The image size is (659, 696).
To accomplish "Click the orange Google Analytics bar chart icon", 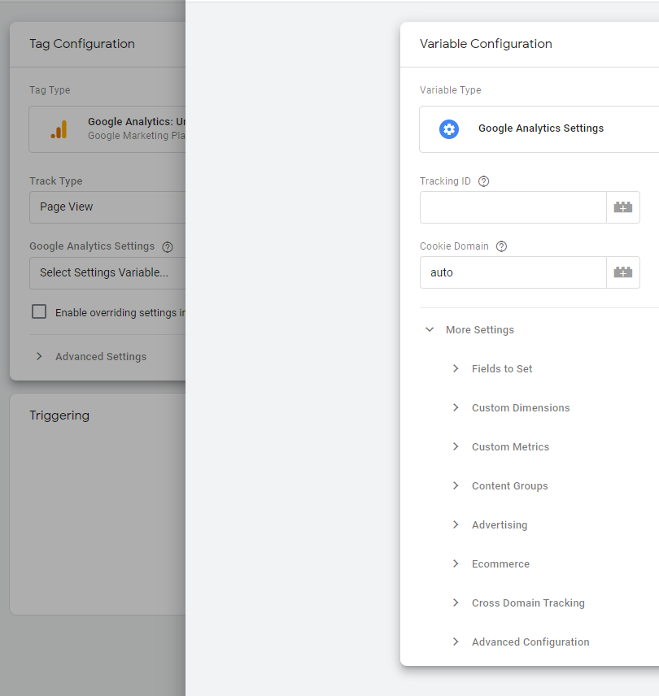I will click(59, 129).
